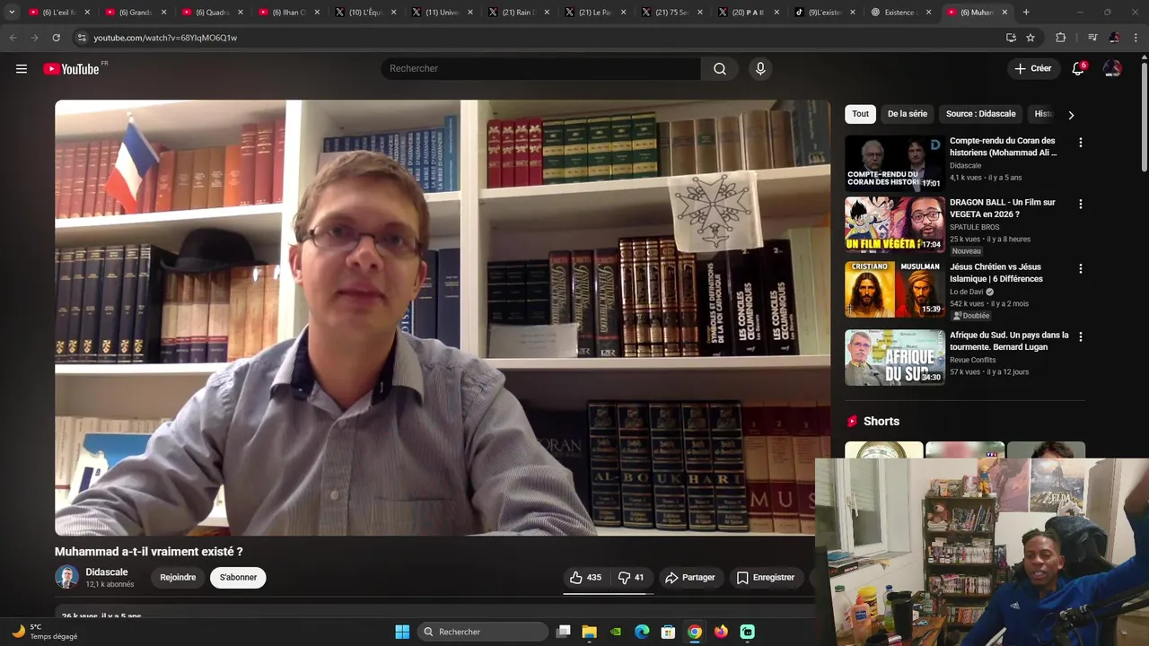1149x646 pixels.
Task: Open the title 'DRAGON BALL - Un Film sur VEGETA'
Action: tap(1003, 208)
